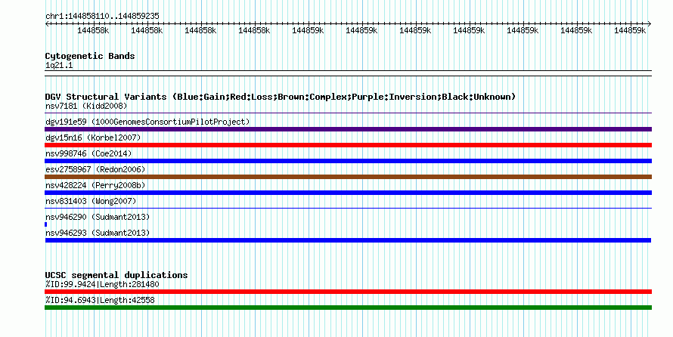Click the %ID:99.9424|Length:281480 label
Viewport: 673px width, 337px height.
(x=102, y=284)
